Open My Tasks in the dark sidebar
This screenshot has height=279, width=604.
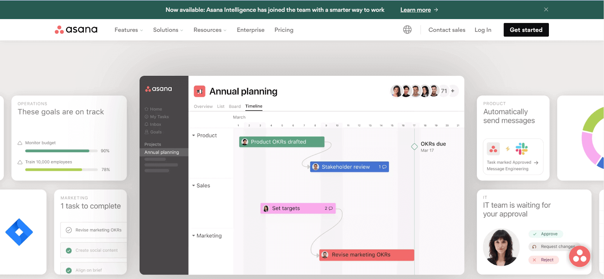pyautogui.click(x=157, y=117)
